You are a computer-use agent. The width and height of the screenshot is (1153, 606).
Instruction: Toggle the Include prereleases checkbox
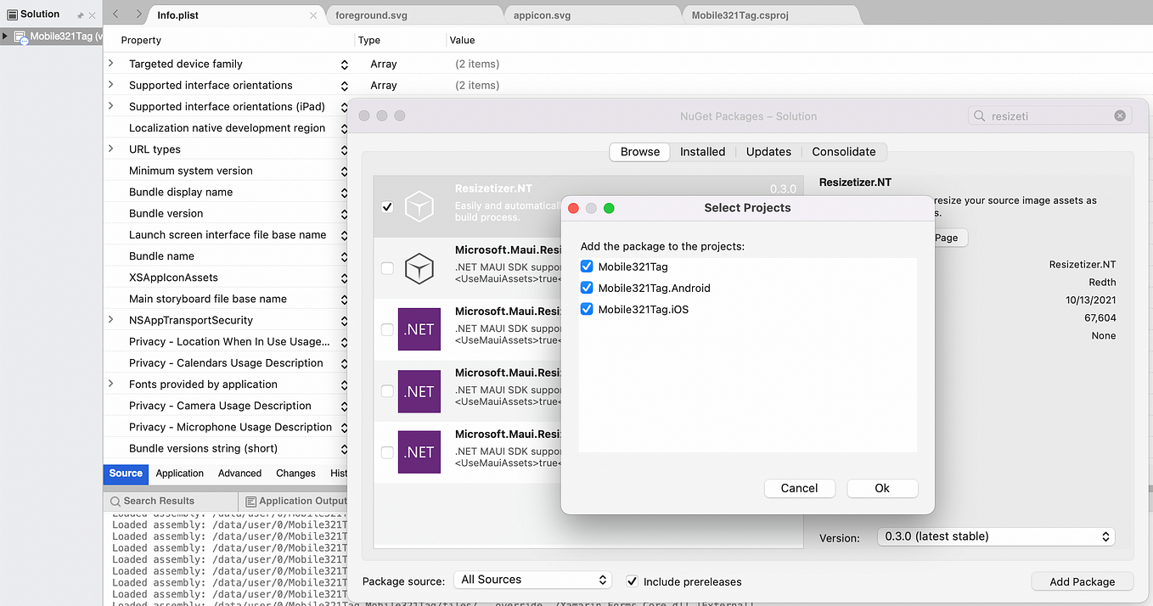click(x=632, y=581)
